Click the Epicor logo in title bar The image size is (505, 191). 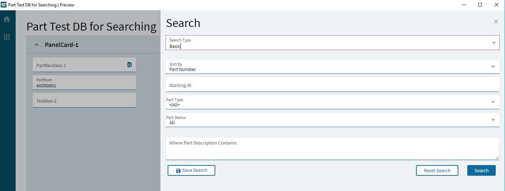(4, 5)
